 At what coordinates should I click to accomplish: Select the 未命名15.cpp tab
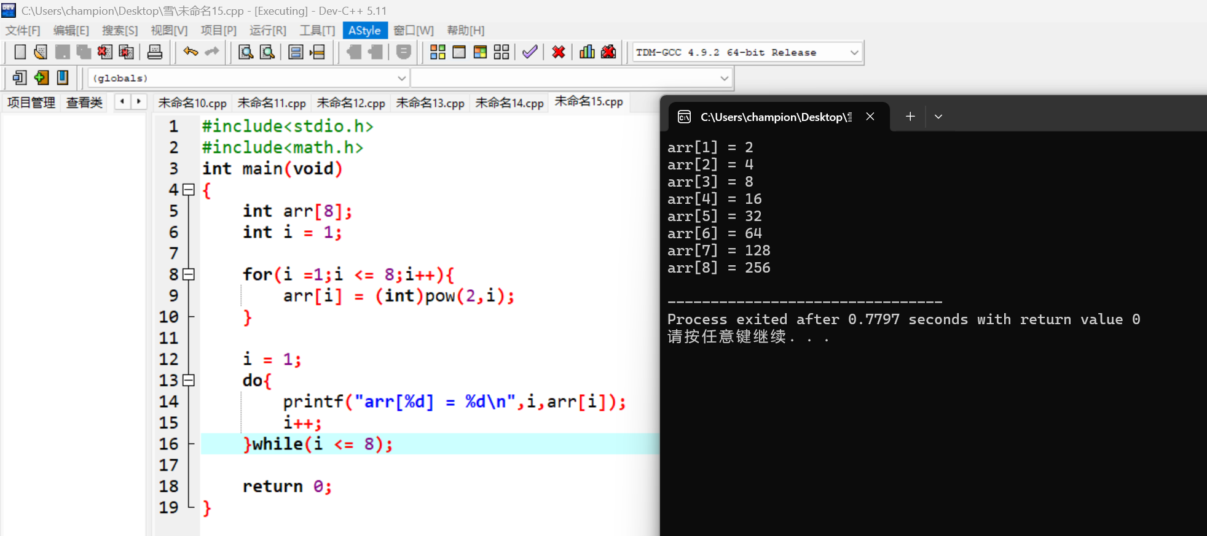tap(589, 101)
